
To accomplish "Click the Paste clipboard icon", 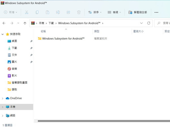I will coord(47,12).
